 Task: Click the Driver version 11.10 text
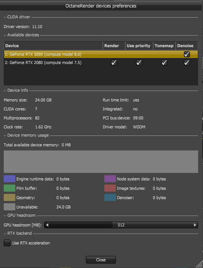coord(23,27)
